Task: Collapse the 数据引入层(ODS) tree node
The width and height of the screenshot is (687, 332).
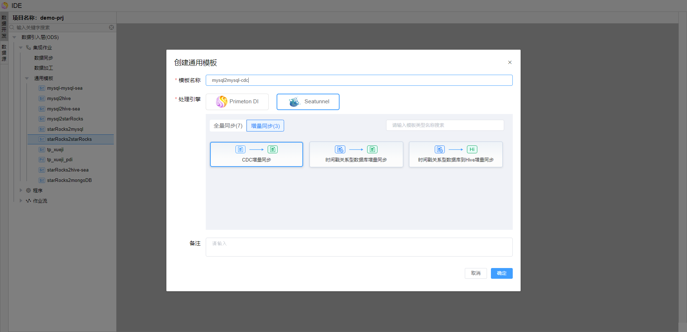Action: tap(15, 38)
